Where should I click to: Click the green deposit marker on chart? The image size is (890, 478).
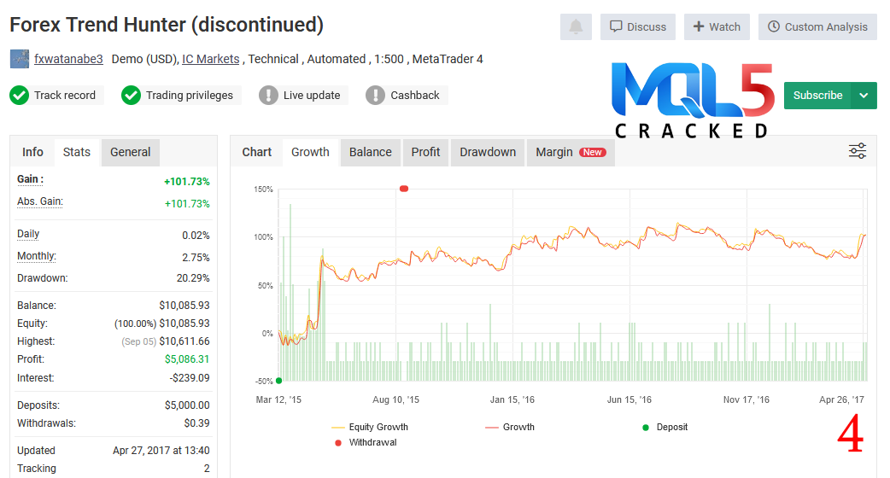click(278, 381)
